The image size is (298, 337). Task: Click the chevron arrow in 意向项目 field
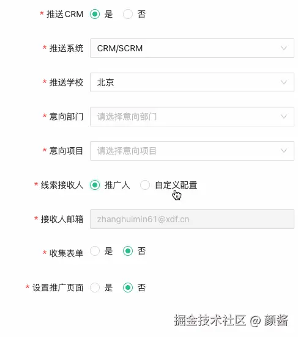click(284, 151)
